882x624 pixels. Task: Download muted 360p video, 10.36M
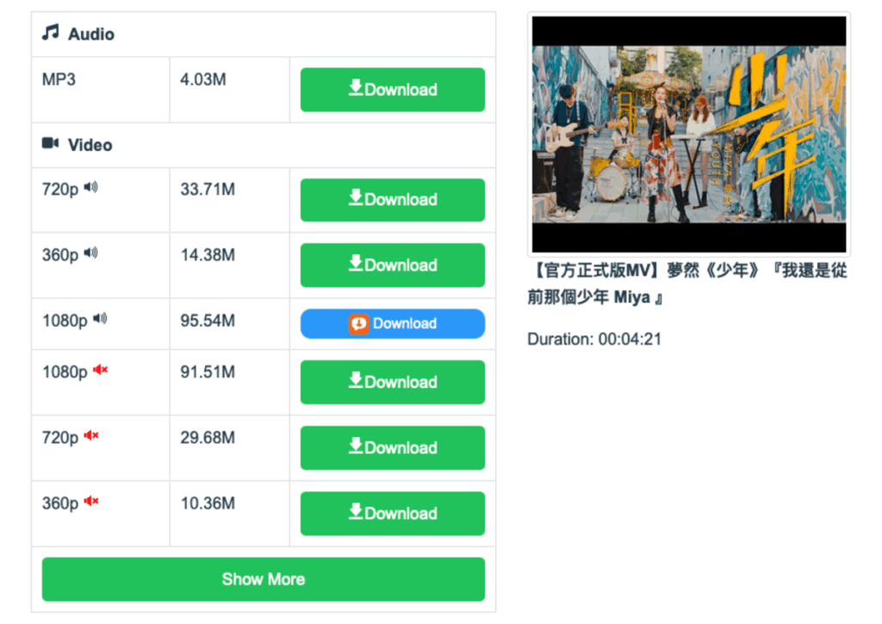tap(392, 513)
